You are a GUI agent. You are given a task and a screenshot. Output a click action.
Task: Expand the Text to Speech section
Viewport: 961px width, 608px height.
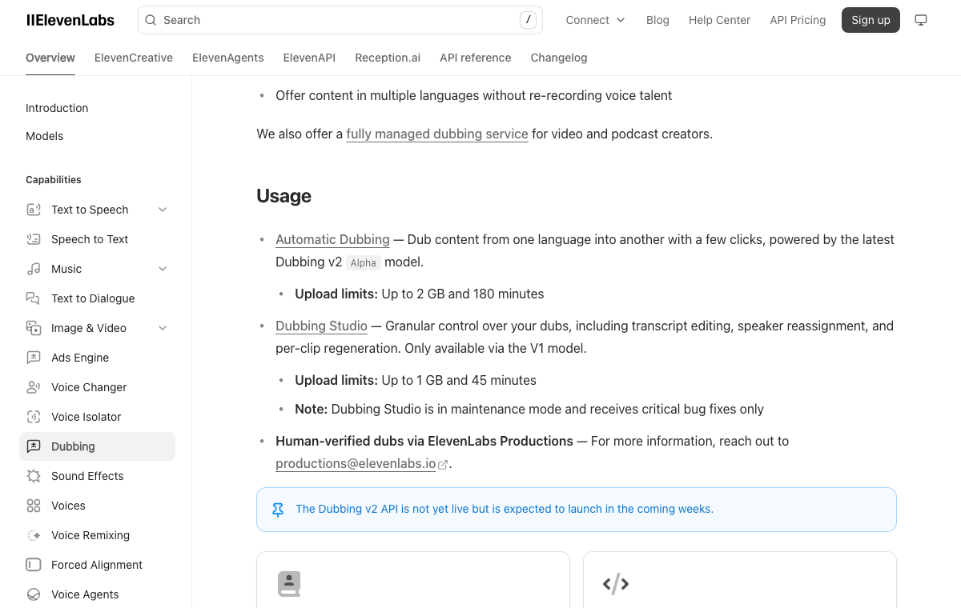tap(163, 210)
